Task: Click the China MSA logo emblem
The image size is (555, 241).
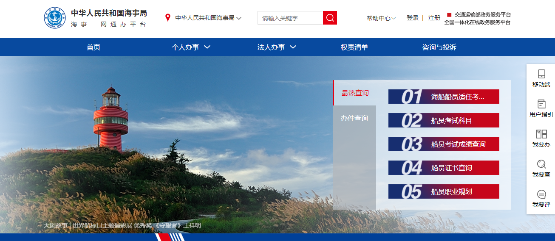Action: [x=55, y=18]
